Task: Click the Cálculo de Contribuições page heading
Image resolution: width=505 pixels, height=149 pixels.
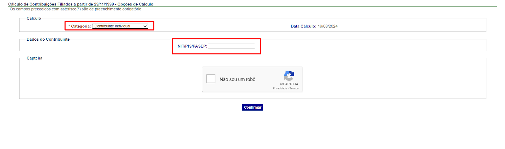Action: tap(81, 4)
